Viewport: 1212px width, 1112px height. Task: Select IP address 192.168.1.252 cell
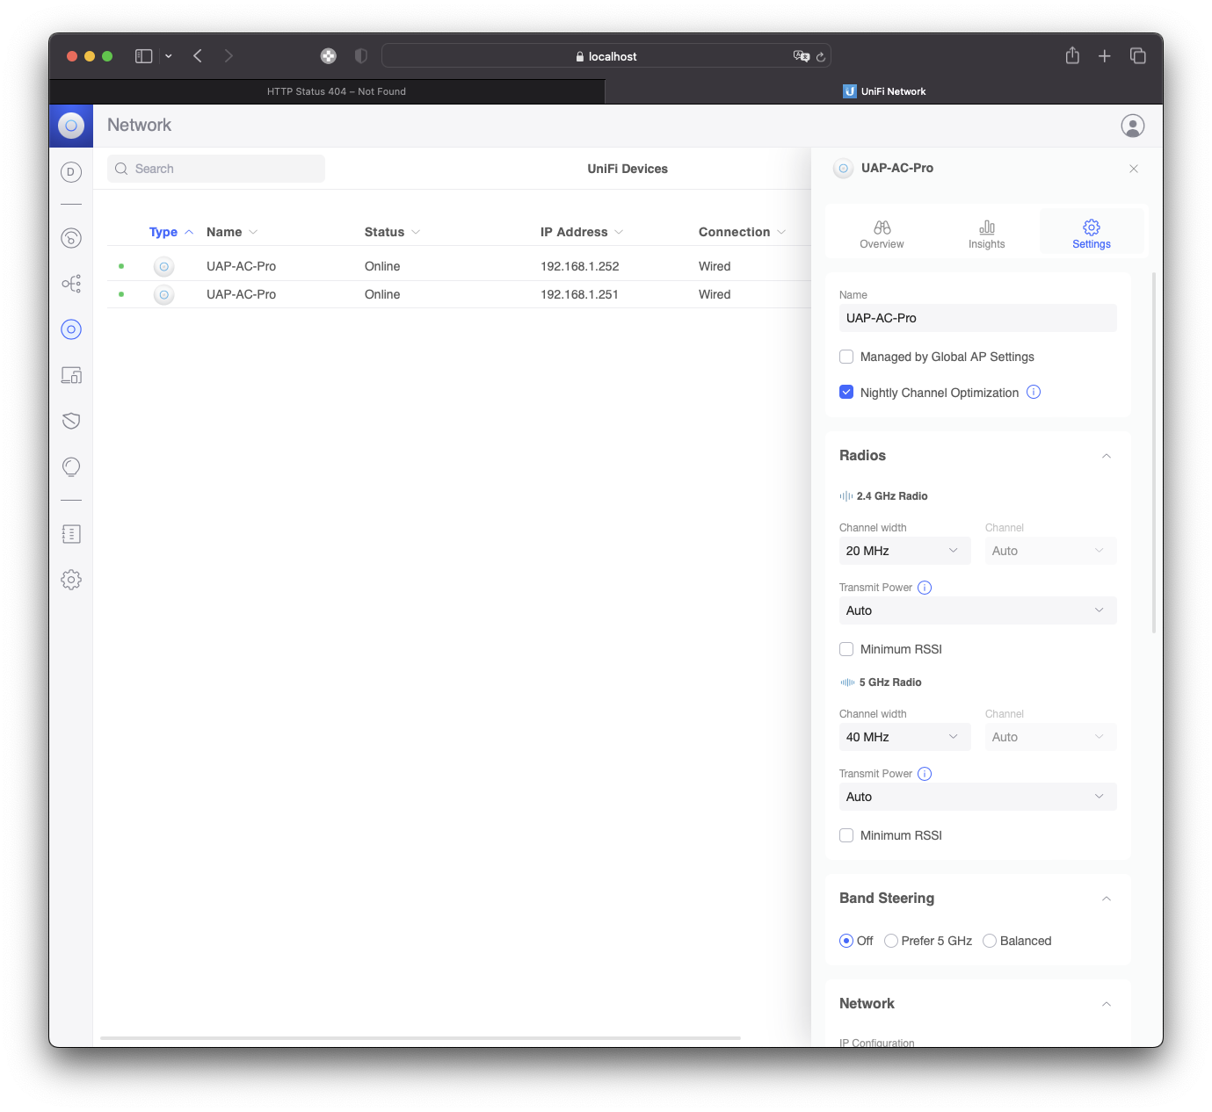pos(580,266)
